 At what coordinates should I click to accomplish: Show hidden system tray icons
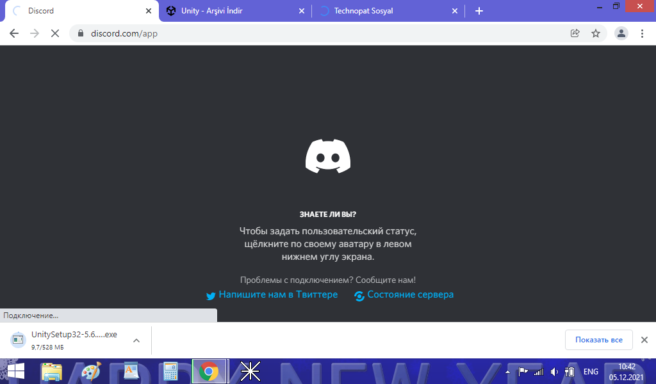pos(507,372)
